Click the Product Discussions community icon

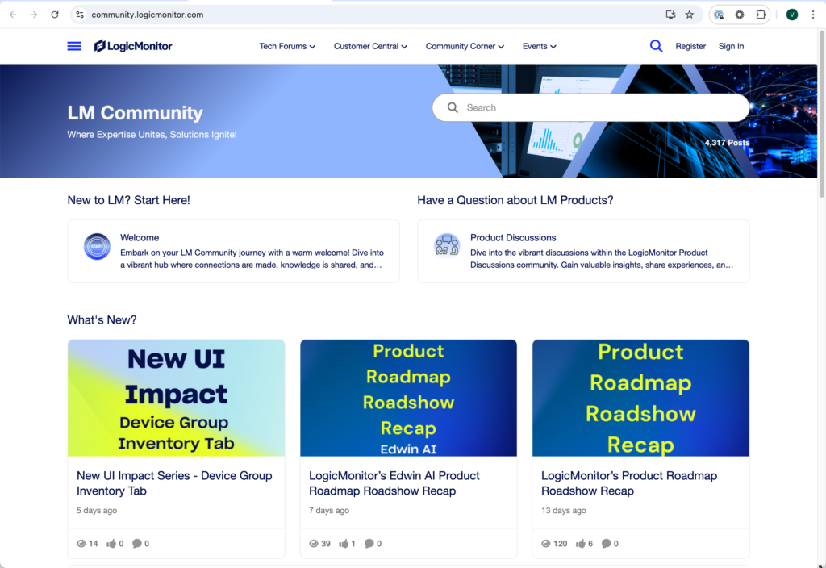[447, 247]
